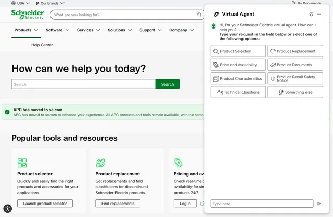
Task: Click APC has moved to se.com heading
Action: pyautogui.click(x=38, y=110)
